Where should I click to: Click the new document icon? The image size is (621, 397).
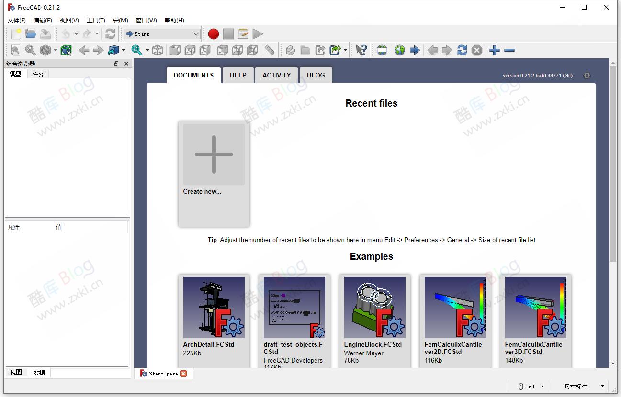click(x=16, y=34)
